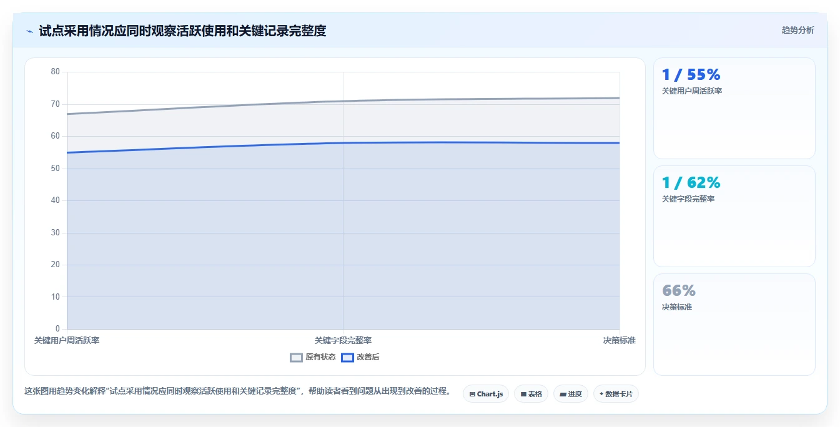Click the y-axis value 70
This screenshot has height=427, width=840.
(x=55, y=104)
